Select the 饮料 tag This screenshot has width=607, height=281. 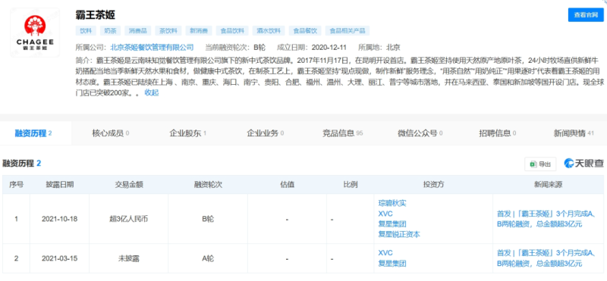(86, 30)
